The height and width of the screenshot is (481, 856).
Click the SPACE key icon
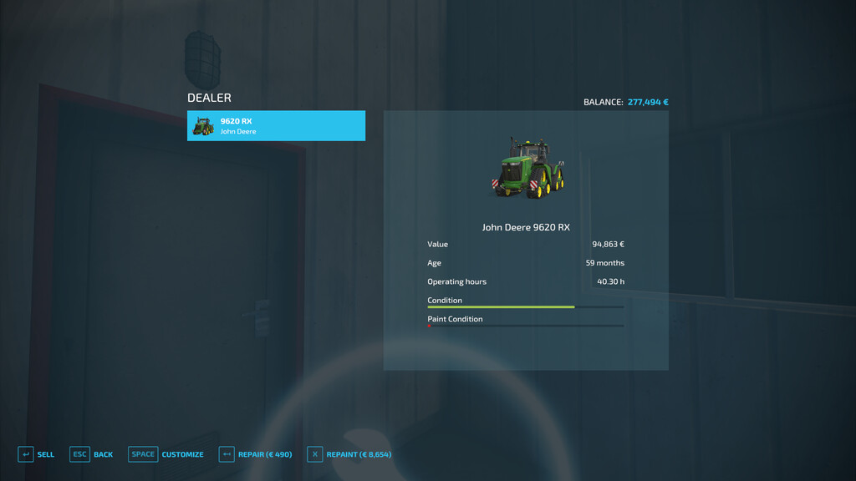pyautogui.click(x=143, y=454)
